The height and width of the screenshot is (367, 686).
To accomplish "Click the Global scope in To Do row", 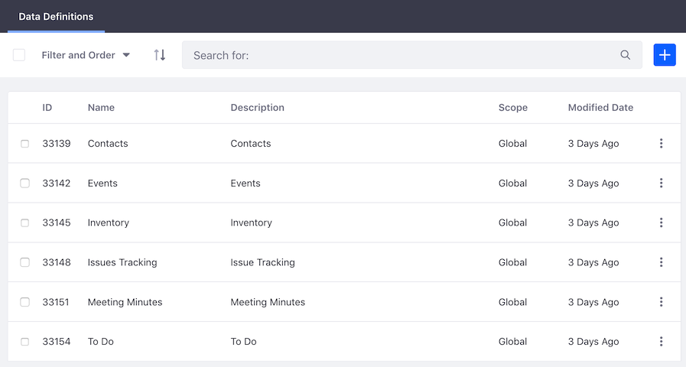I will (512, 342).
